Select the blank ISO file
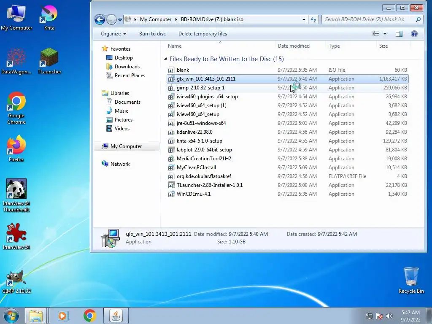 288,70
